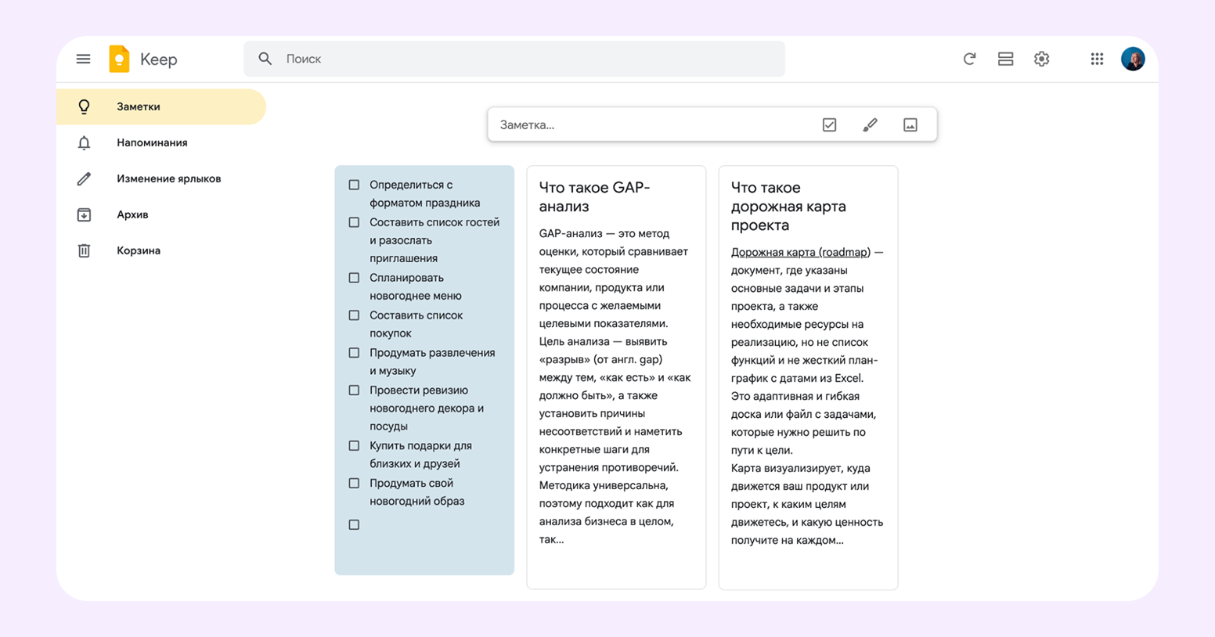Open the Google apps grid icon
The image size is (1215, 637).
click(x=1097, y=59)
